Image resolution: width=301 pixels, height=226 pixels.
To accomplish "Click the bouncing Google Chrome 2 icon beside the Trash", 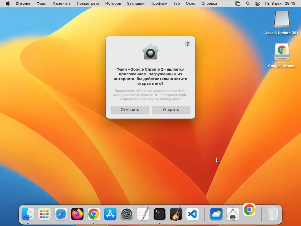I will coord(249,210).
